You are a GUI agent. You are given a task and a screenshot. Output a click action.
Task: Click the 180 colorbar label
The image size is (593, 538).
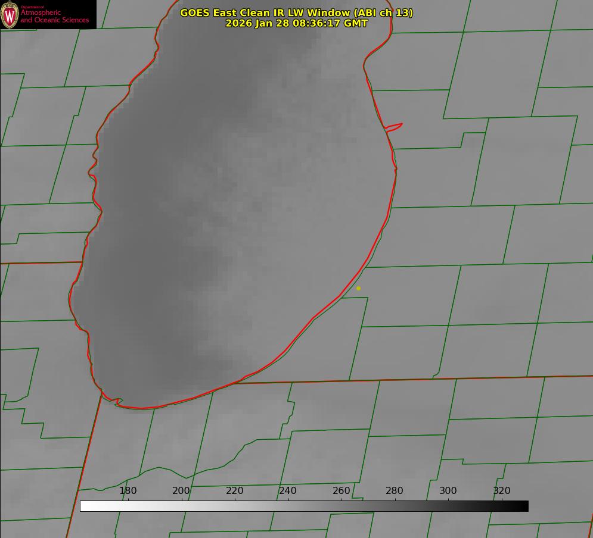pos(128,490)
